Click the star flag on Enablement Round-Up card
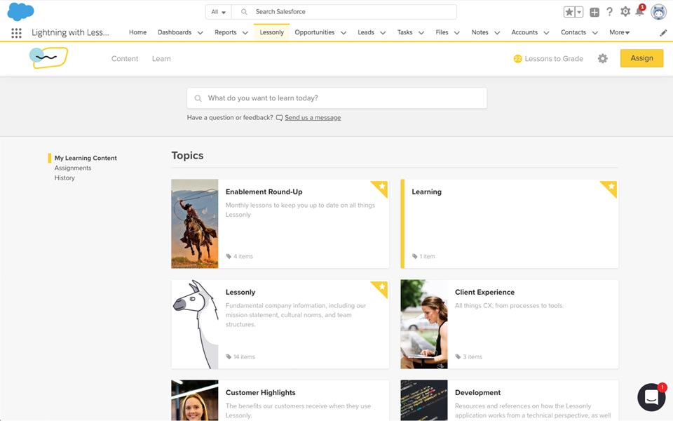Image resolution: width=673 pixels, height=421 pixels. pyautogui.click(x=381, y=187)
